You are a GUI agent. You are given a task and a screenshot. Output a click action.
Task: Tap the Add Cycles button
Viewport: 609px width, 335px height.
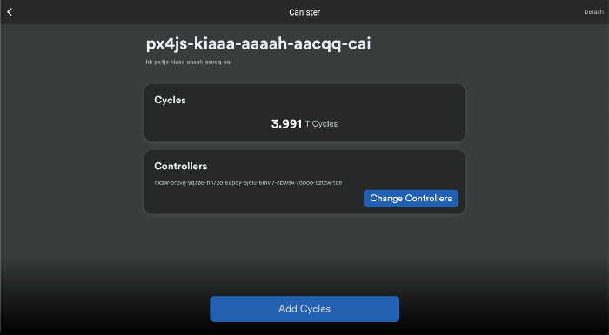tap(304, 309)
